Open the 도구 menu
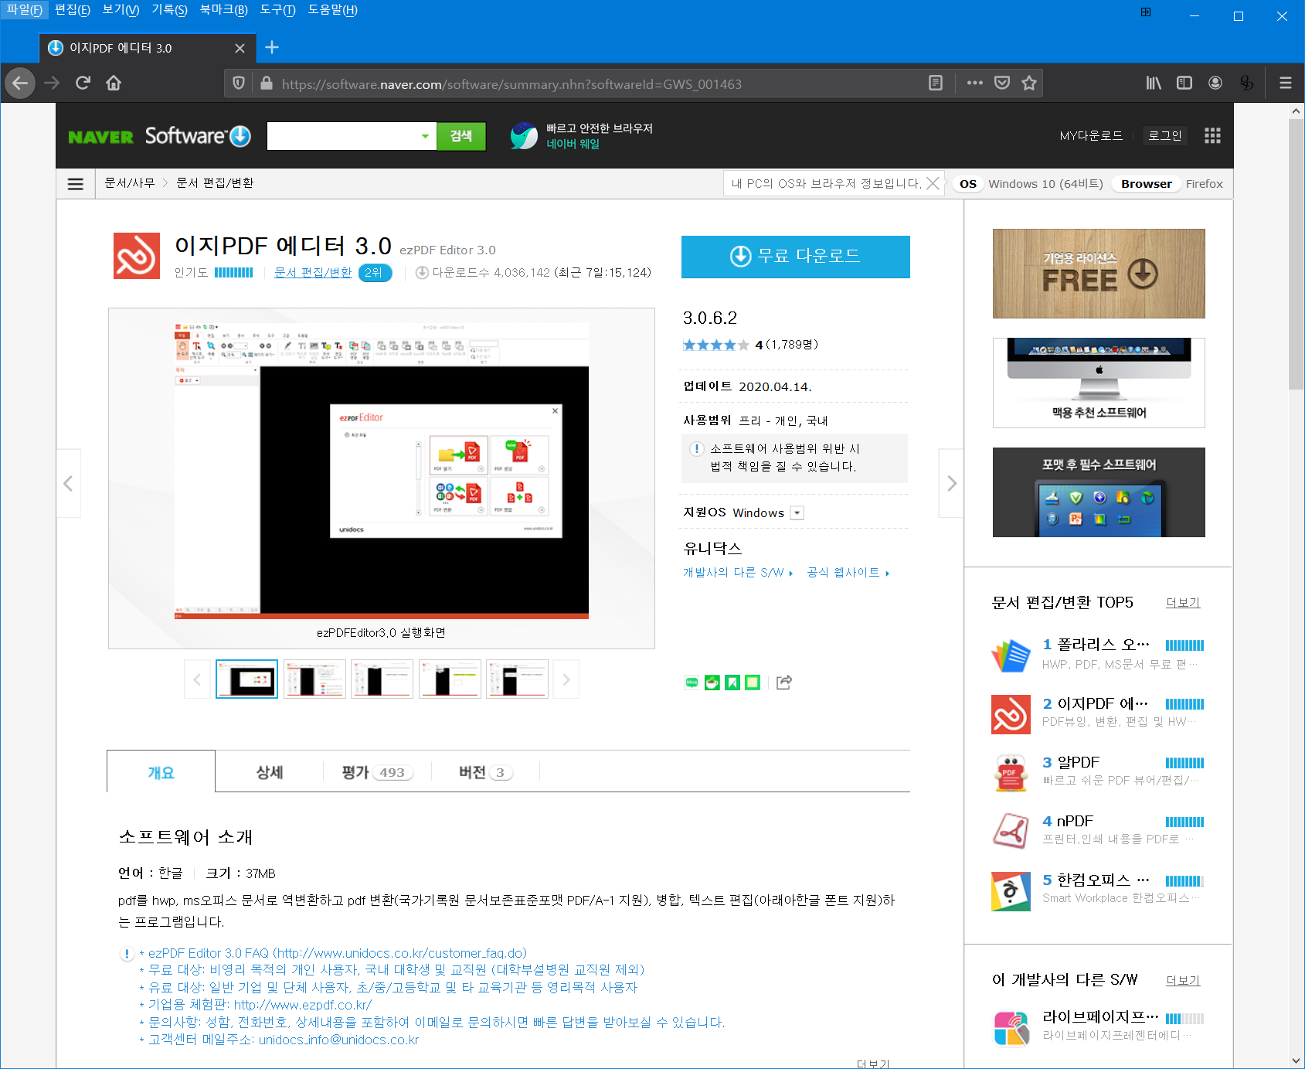The height and width of the screenshot is (1069, 1305). [277, 10]
